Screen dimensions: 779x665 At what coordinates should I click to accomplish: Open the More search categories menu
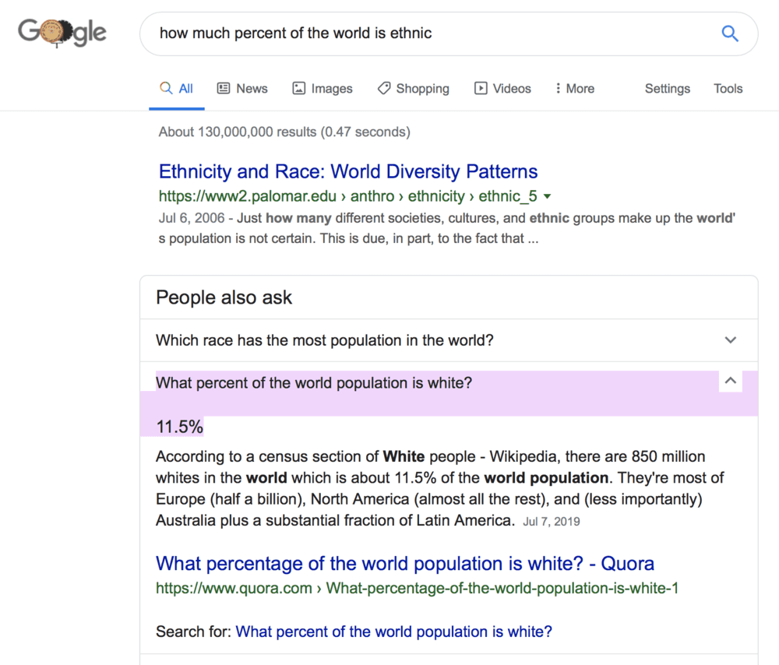tap(575, 89)
